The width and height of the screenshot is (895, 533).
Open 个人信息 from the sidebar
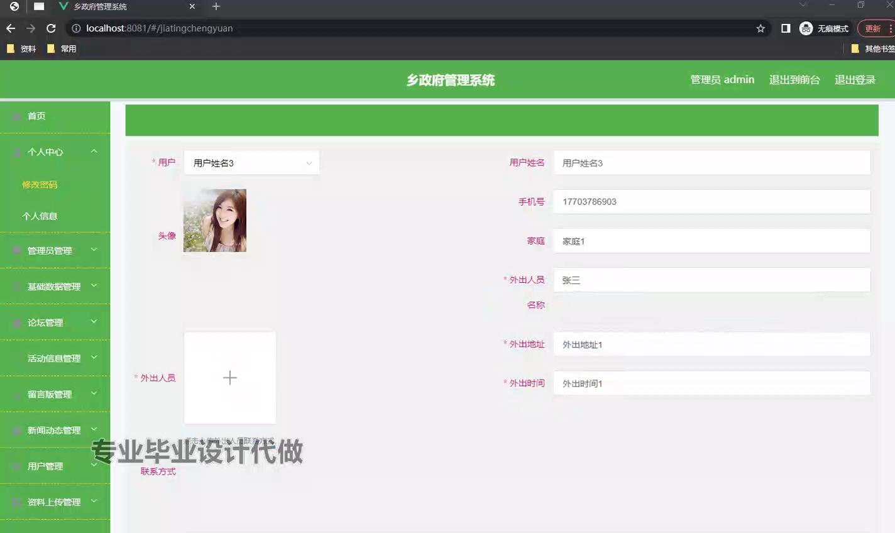coord(40,216)
